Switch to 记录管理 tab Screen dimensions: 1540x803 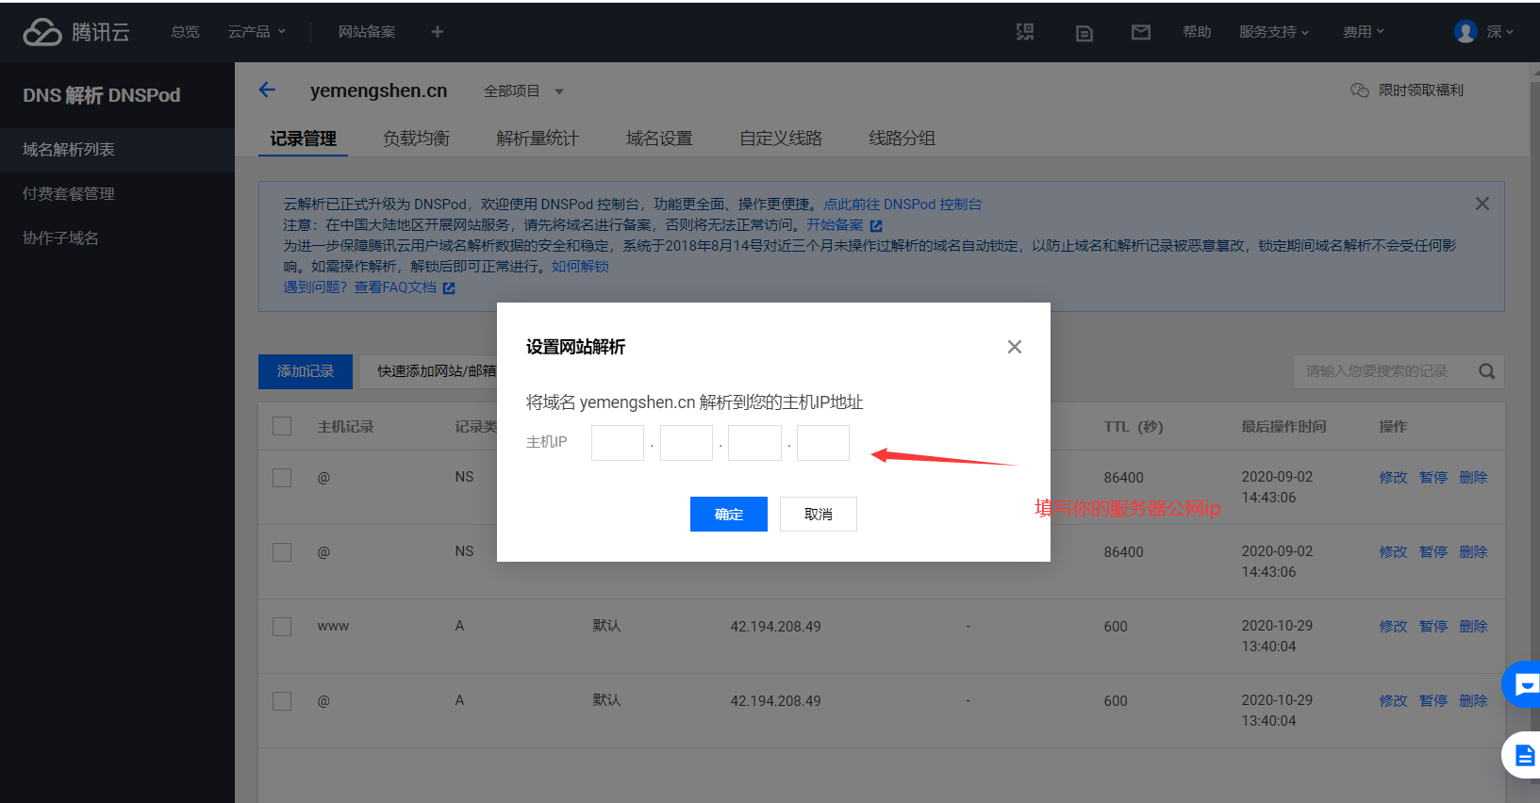coord(303,139)
